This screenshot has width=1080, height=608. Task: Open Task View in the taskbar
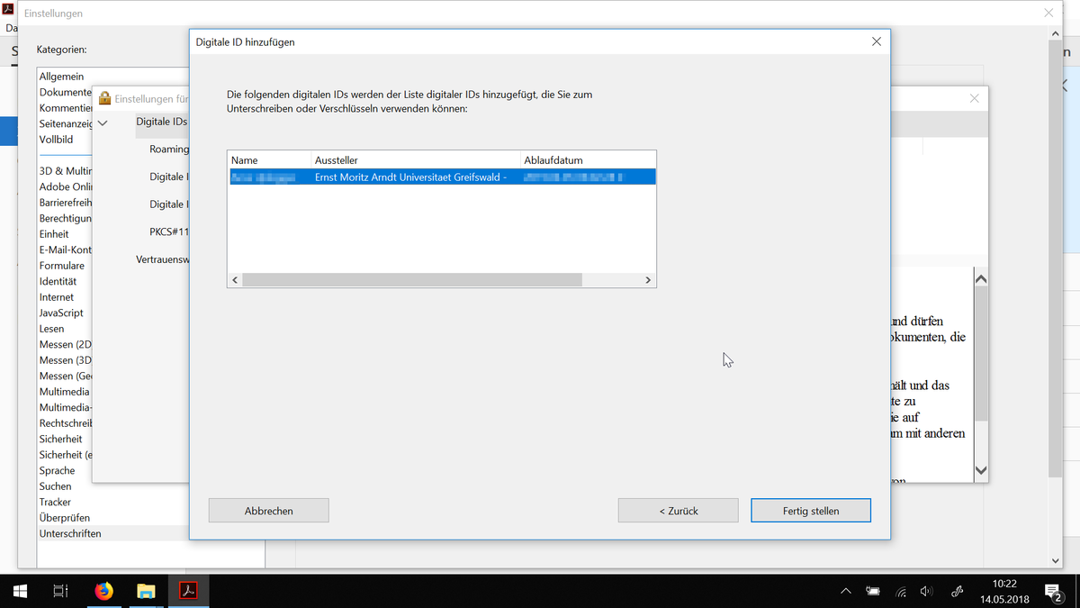tap(60, 591)
